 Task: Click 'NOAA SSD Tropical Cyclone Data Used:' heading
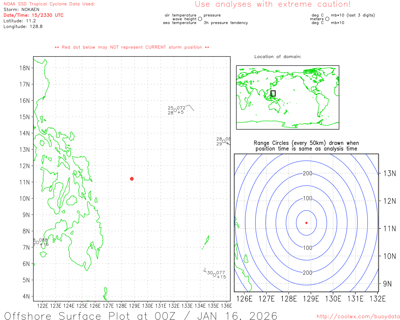coord(49,4)
